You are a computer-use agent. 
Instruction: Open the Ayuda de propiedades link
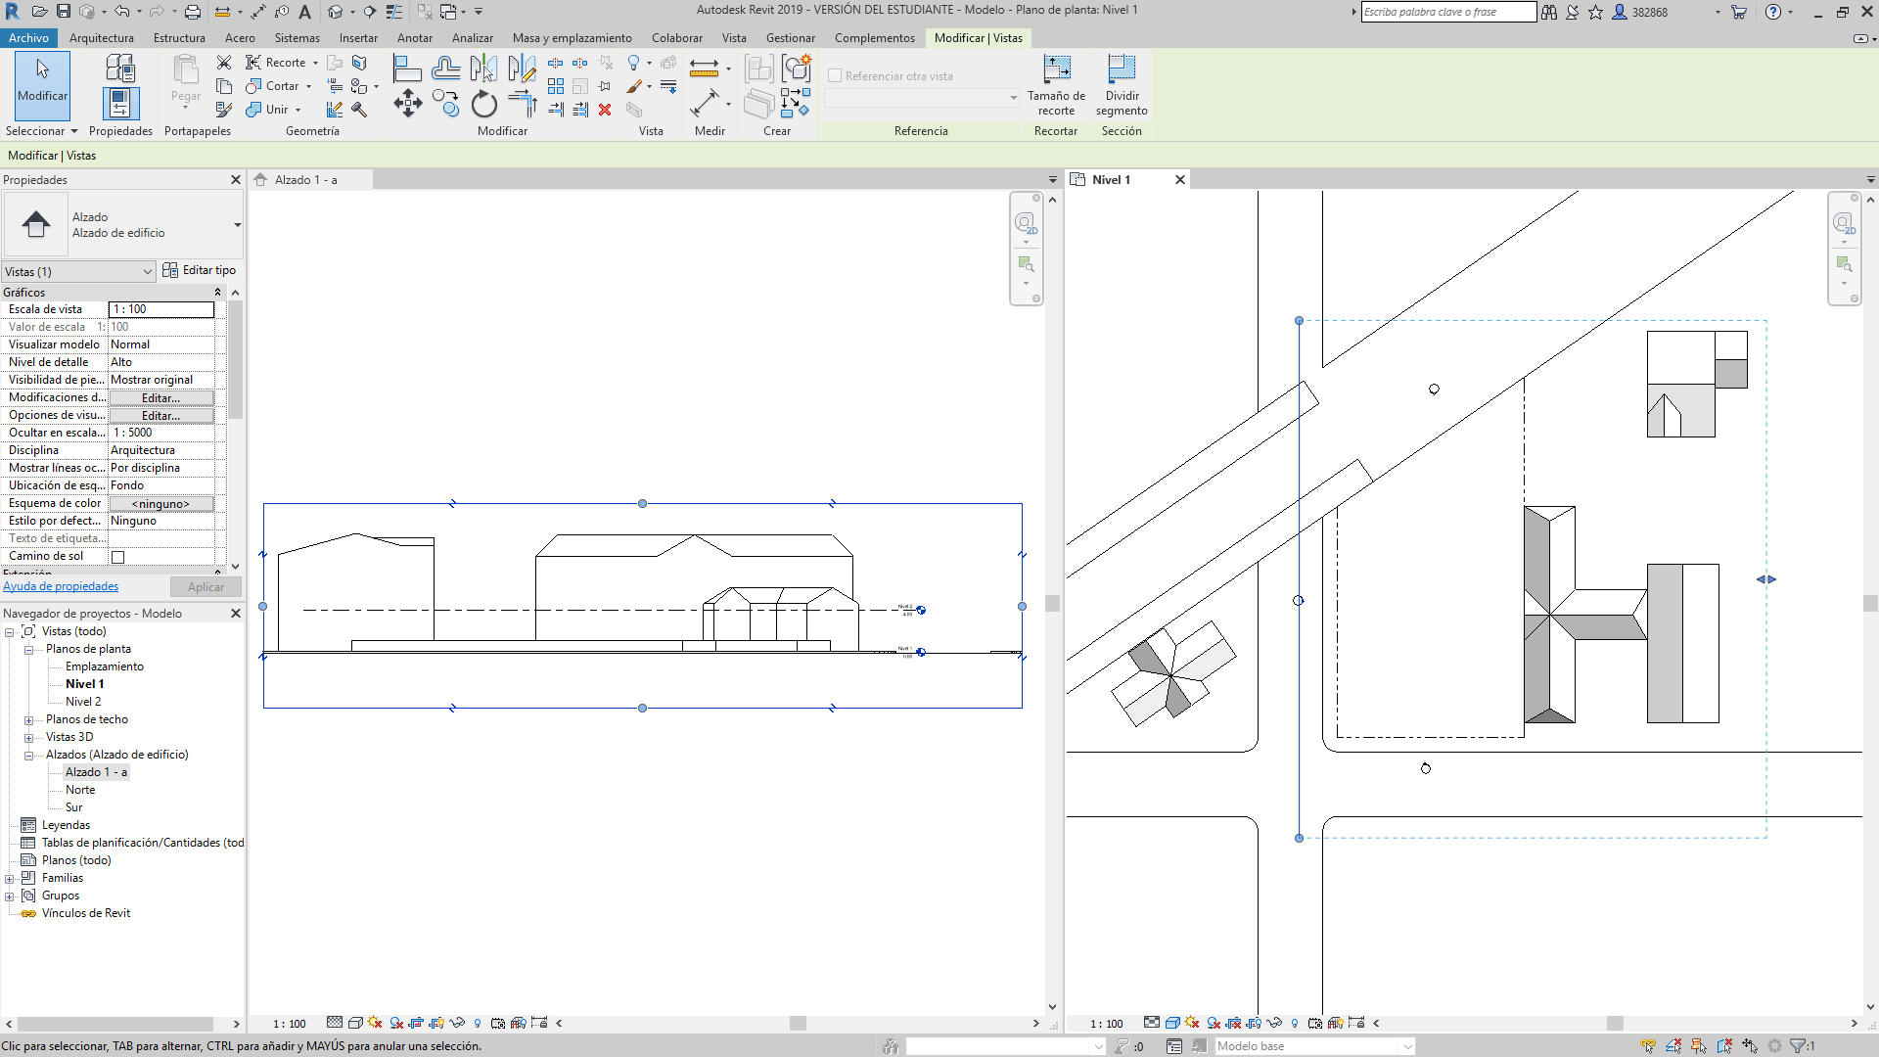pyautogui.click(x=61, y=585)
